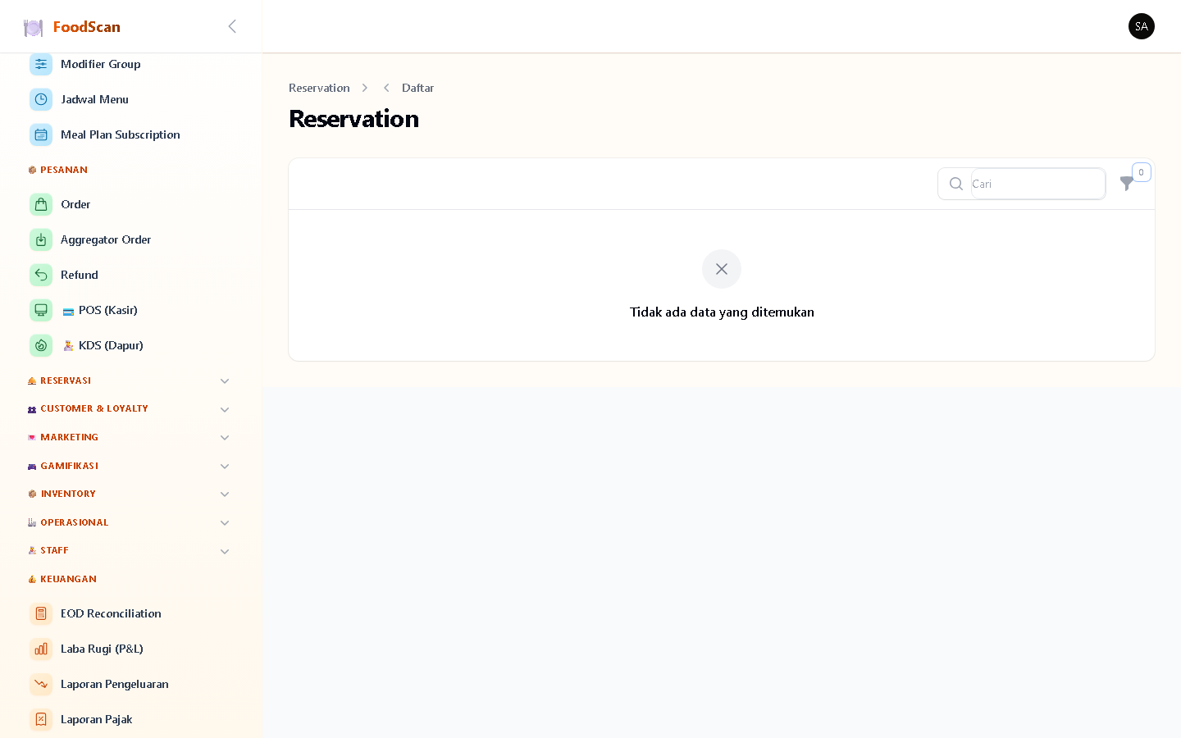Click the PESANAN section header
The image size is (1181, 738).
tap(64, 170)
